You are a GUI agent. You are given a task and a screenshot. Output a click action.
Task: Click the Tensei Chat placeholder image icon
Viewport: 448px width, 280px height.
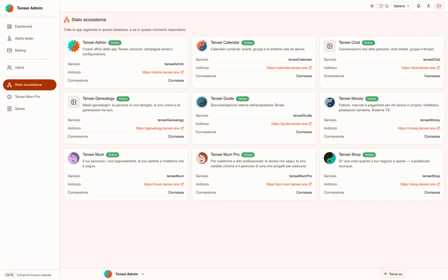point(330,46)
